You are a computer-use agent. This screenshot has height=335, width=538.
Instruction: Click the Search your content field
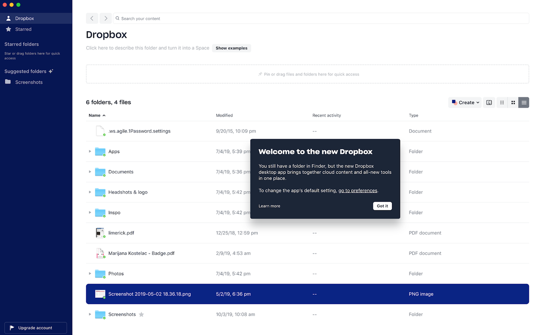click(321, 19)
